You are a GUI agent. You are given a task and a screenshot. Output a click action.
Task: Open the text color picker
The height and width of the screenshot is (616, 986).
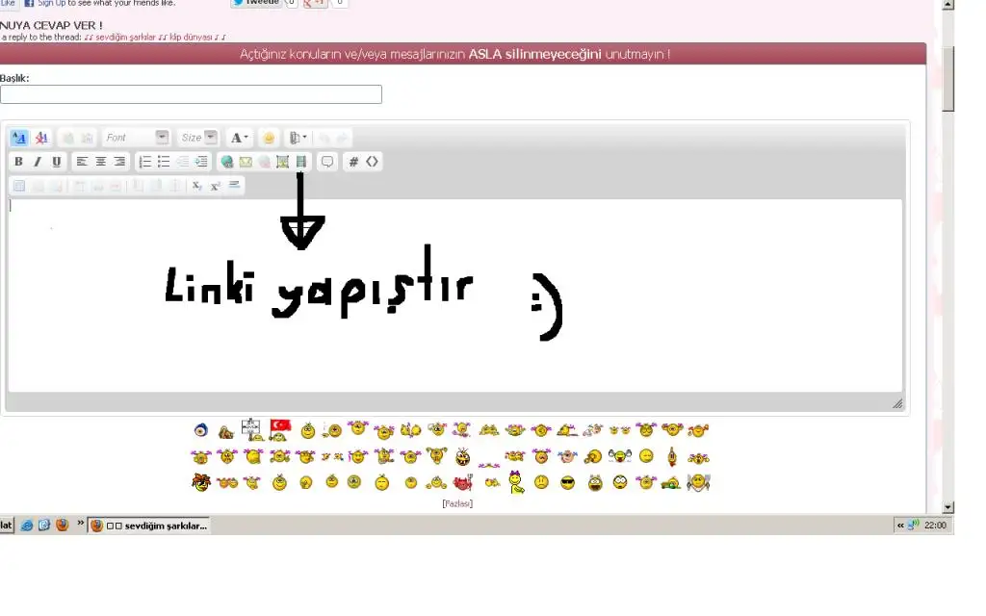point(240,138)
